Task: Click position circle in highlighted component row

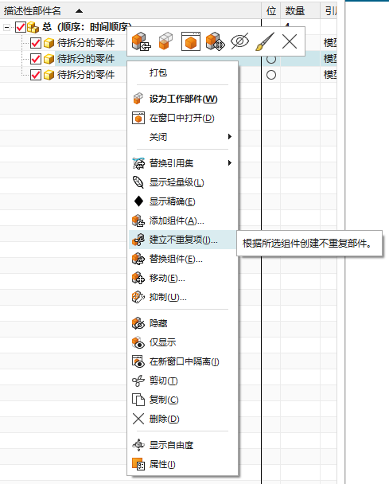Action: coord(271,59)
